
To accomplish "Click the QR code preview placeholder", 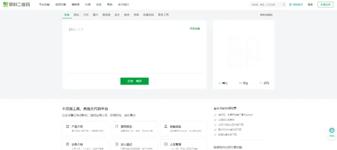I will [244, 52].
